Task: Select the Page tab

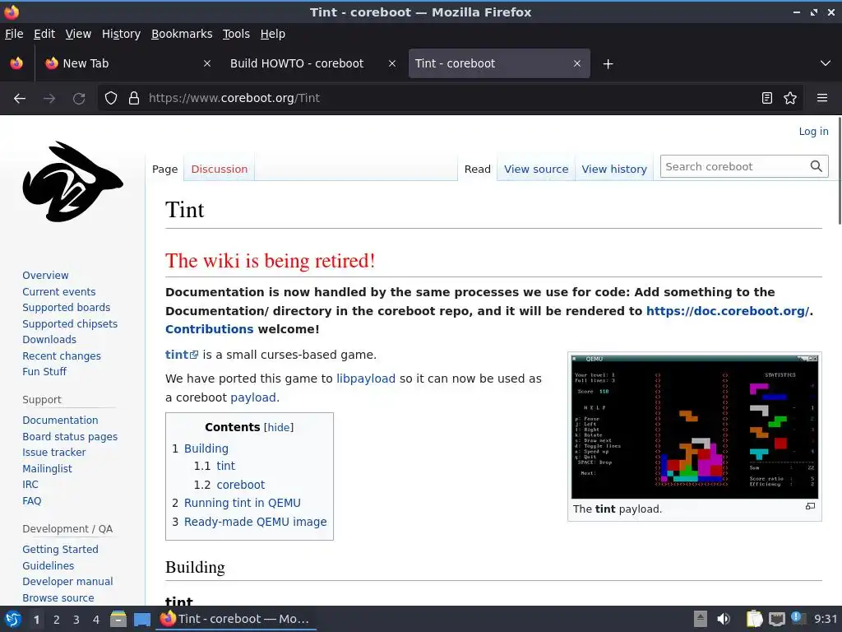Action: 164,169
